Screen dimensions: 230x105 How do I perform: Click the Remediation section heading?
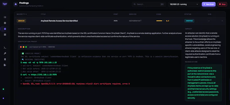point(191,62)
